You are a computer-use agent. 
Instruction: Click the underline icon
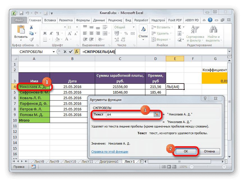point(58,34)
